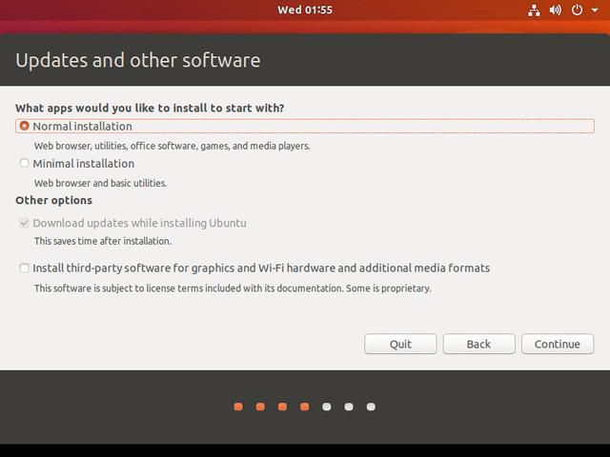Screen dimensions: 610x457
Task: Open the wired network status icon
Action: pyautogui.click(x=534, y=10)
